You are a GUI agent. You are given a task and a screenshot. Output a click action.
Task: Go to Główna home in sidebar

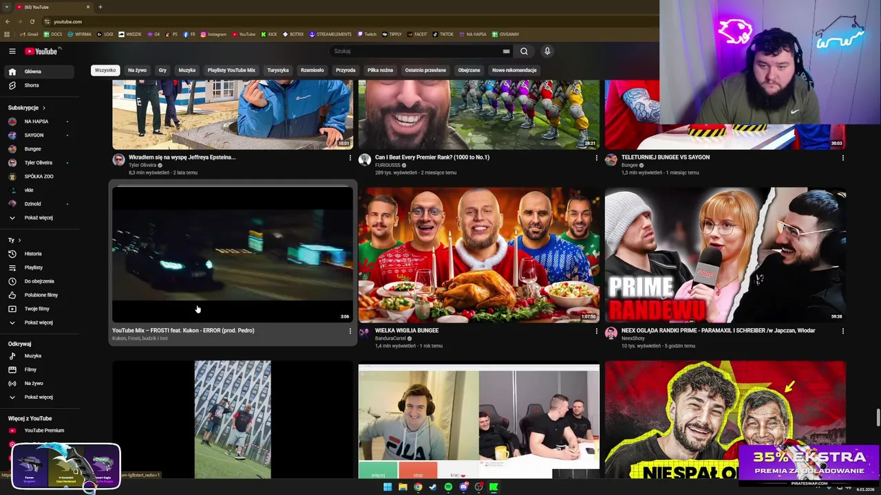point(40,71)
